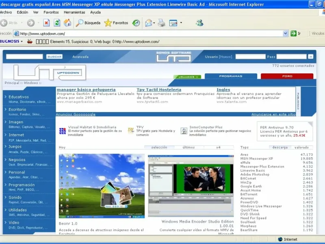
Task: Select the últimos tab in Hoy section
Action: (188, 147)
